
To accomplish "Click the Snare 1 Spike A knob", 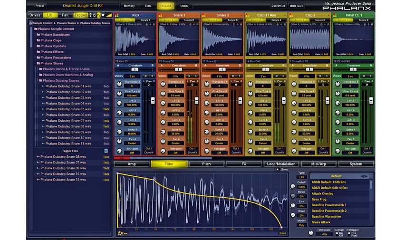I will 163,132.
